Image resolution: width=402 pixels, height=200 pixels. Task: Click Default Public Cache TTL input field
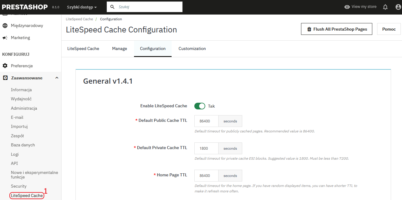click(x=206, y=121)
